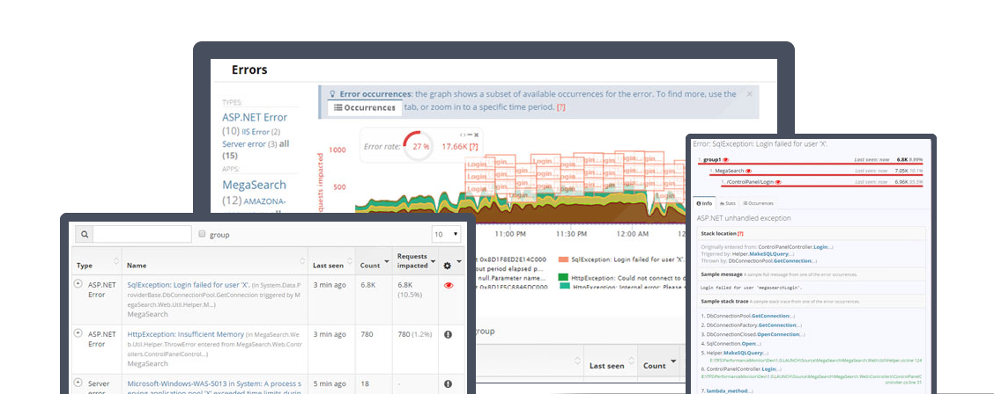Click the gear settings icon in table header
The height and width of the screenshot is (394, 994).
(447, 265)
